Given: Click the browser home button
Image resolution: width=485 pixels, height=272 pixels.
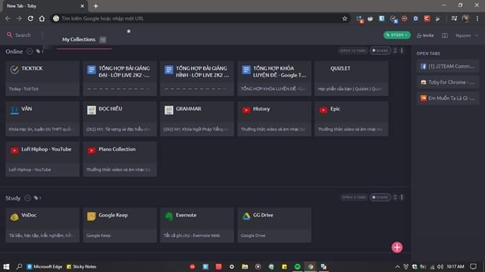Looking at the screenshot, I should click(x=42, y=19).
